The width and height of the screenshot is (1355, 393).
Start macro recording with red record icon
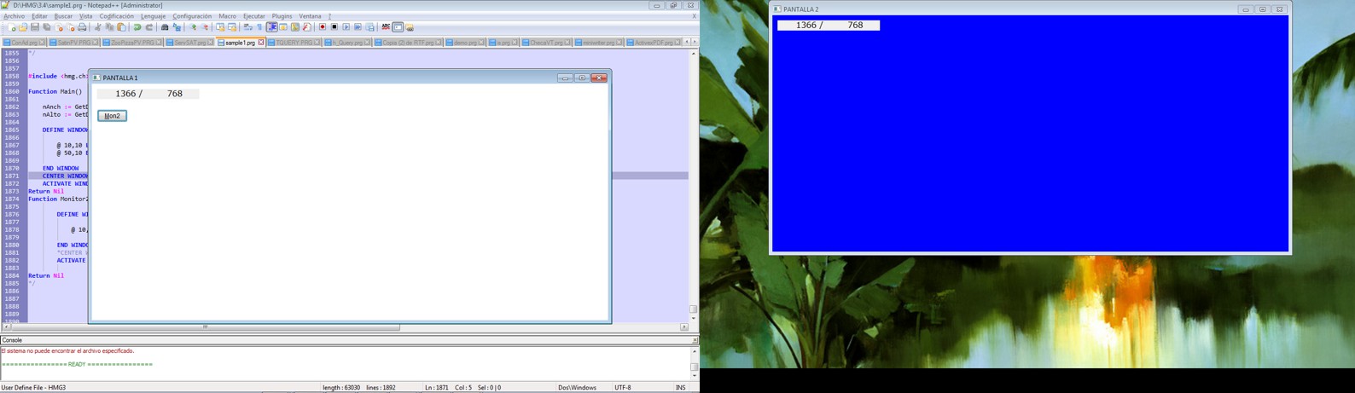323,27
